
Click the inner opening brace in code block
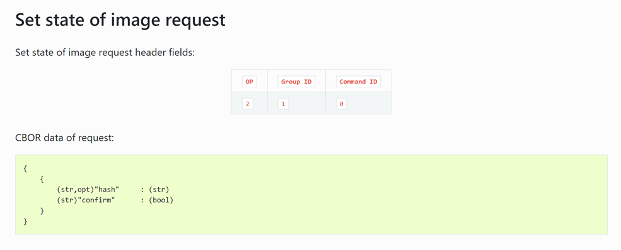pyautogui.click(x=42, y=179)
